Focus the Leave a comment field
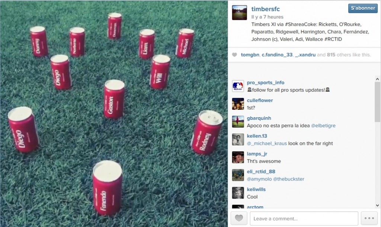The width and height of the screenshot is (381, 227). (304, 218)
